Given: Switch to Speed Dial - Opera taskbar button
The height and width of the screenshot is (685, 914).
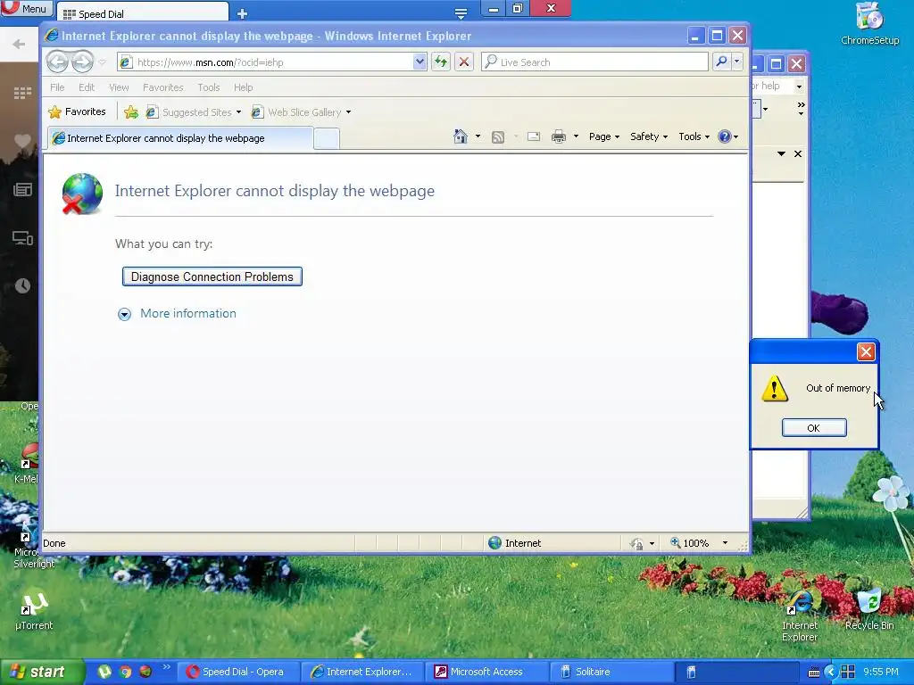Looking at the screenshot, I should [238, 672].
